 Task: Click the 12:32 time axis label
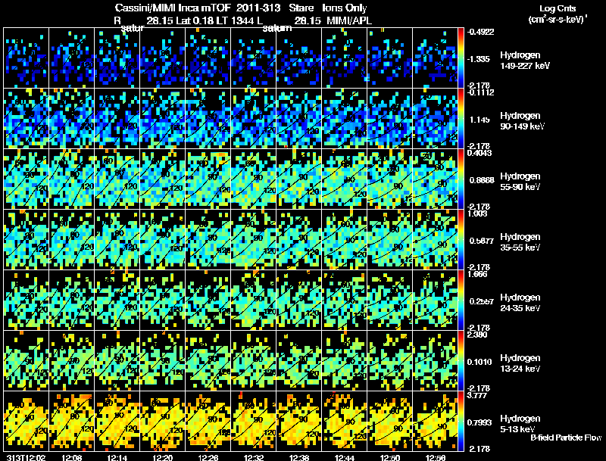click(x=254, y=457)
